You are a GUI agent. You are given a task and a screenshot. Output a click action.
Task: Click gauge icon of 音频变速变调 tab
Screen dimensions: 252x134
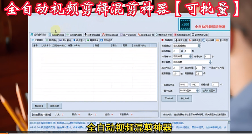tap(103, 35)
